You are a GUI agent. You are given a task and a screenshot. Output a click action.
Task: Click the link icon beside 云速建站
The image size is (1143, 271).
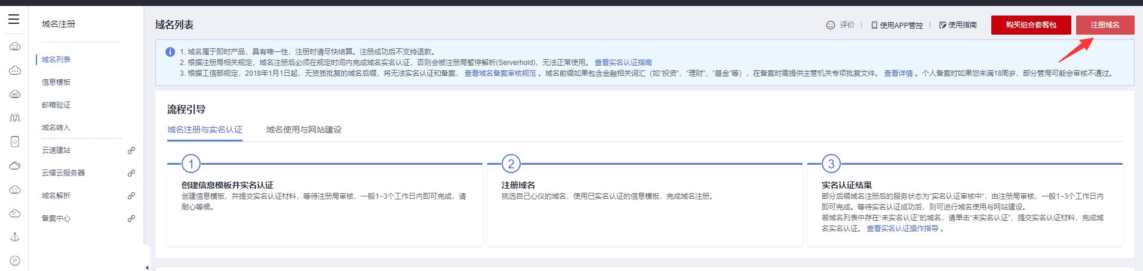coord(131,150)
